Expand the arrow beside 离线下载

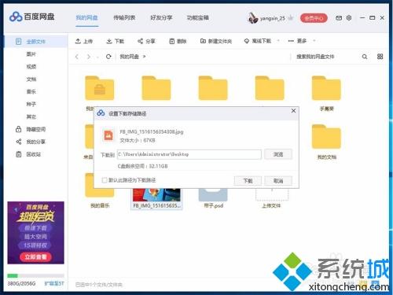(278, 41)
